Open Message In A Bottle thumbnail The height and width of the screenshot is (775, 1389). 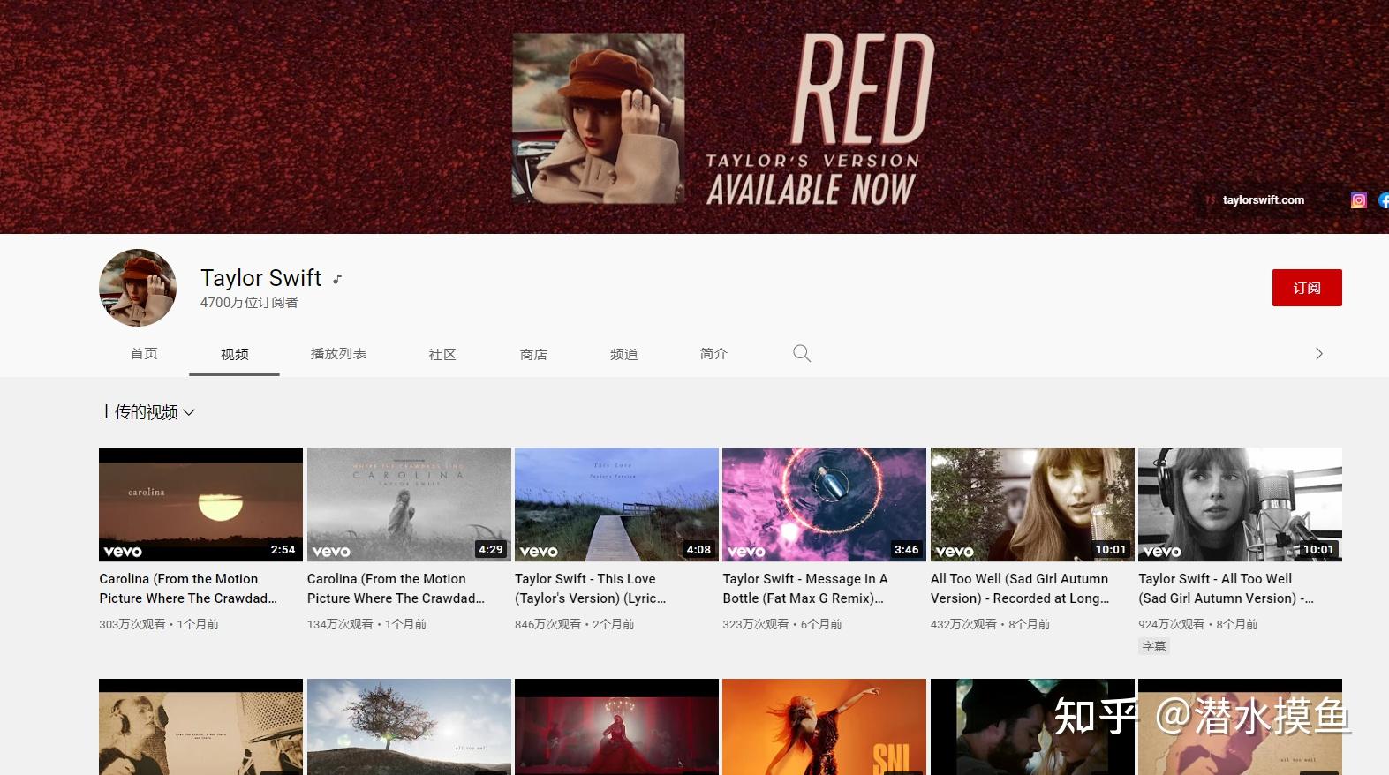[824, 504]
